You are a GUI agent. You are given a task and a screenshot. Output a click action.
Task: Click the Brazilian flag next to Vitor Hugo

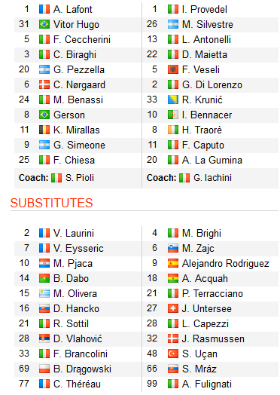[44, 24]
